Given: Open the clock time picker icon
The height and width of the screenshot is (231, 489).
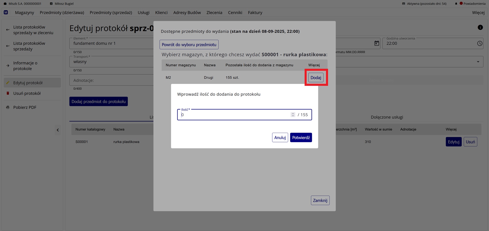Looking at the screenshot, I should tap(480, 44).
